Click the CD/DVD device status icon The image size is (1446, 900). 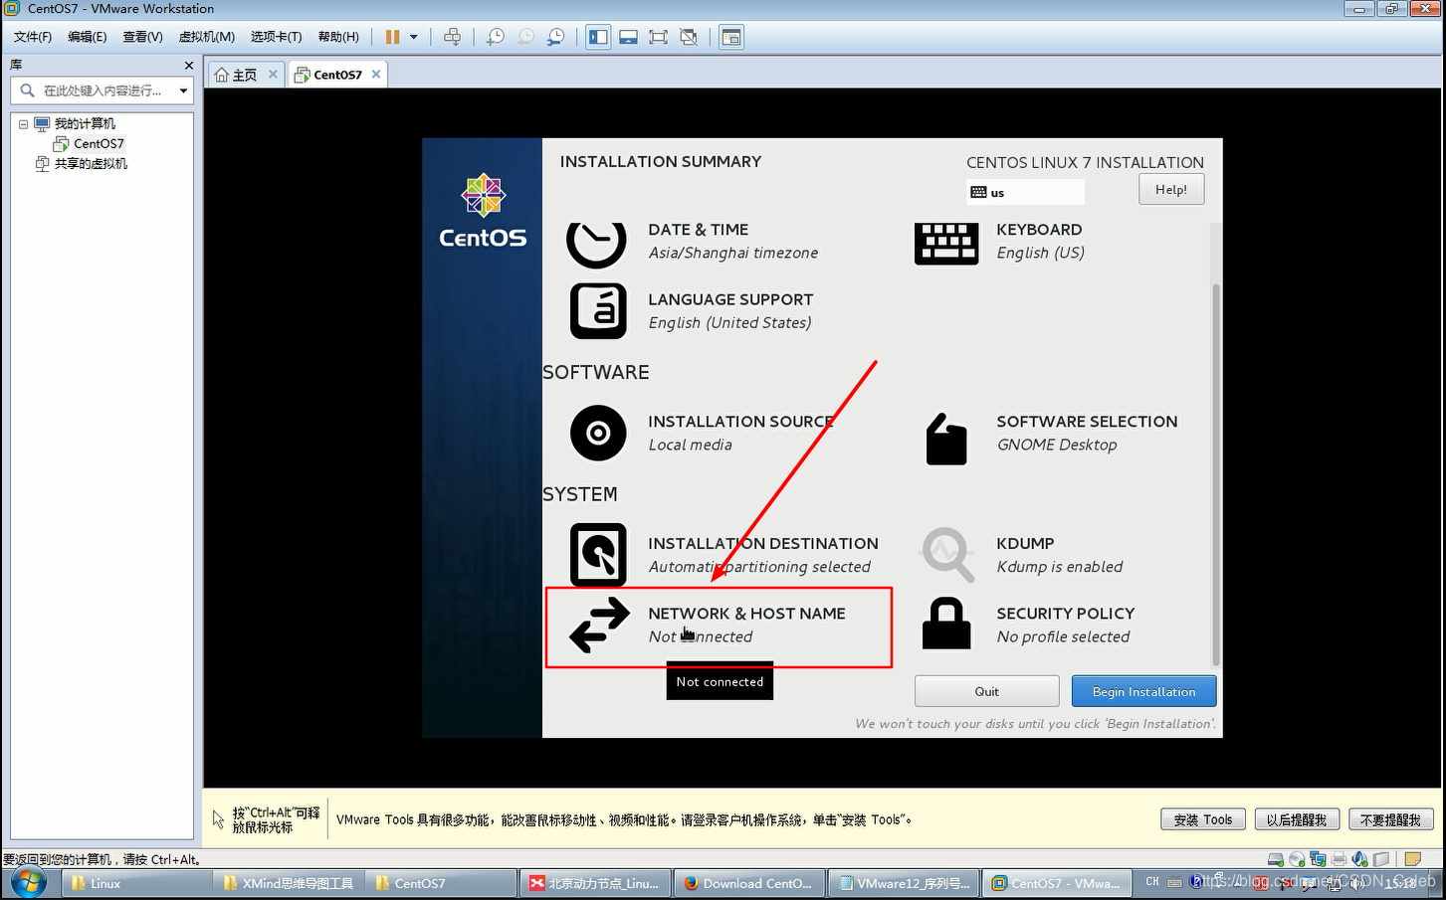click(x=1297, y=859)
